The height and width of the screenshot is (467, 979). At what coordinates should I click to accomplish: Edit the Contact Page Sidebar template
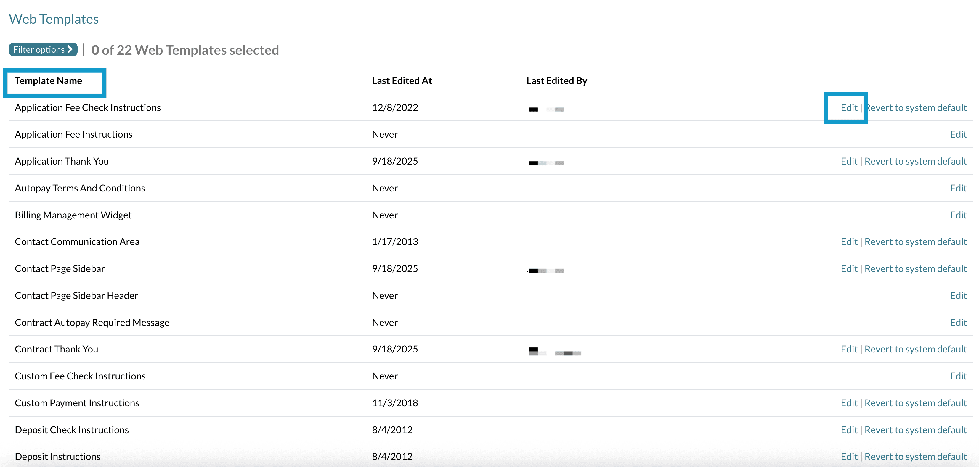849,268
